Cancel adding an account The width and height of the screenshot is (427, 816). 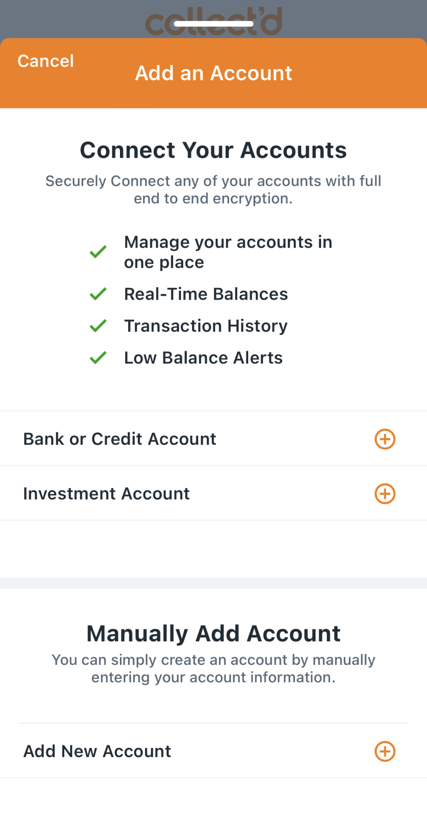coord(46,61)
